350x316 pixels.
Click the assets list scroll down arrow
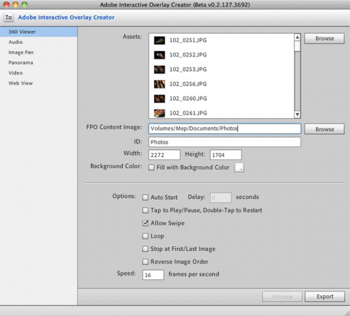click(x=297, y=115)
